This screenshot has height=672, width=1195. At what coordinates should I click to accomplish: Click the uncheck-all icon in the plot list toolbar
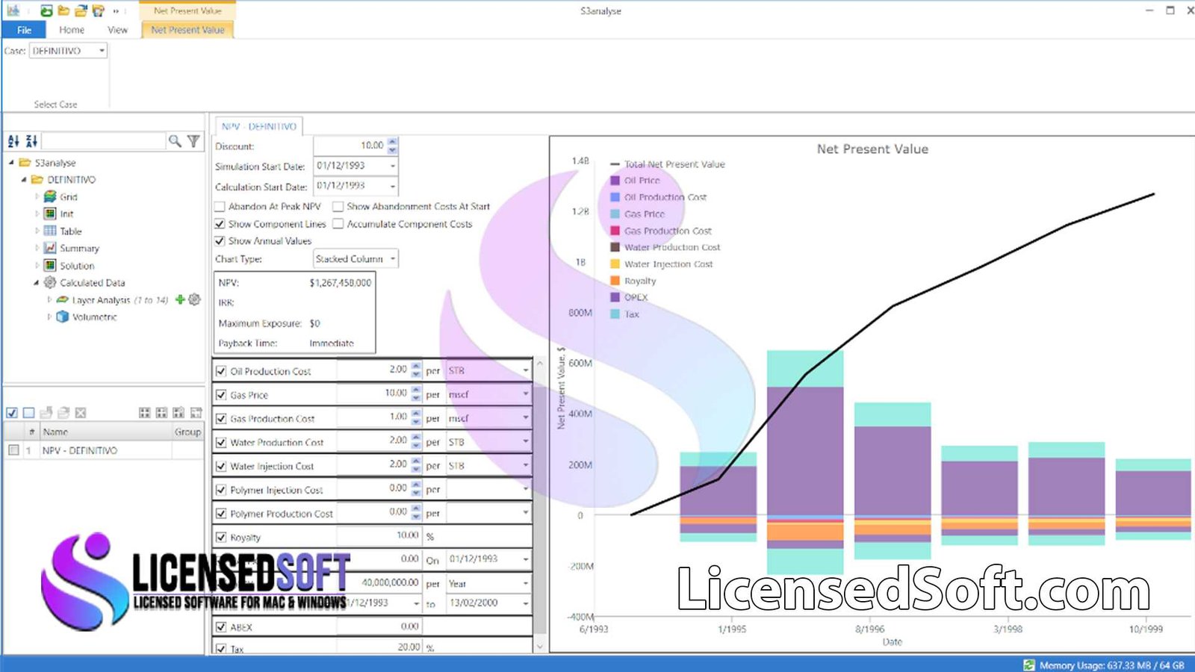coord(28,412)
